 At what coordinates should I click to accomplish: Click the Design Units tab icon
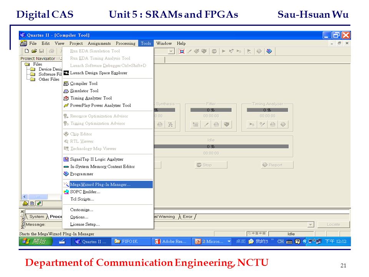coord(39,203)
